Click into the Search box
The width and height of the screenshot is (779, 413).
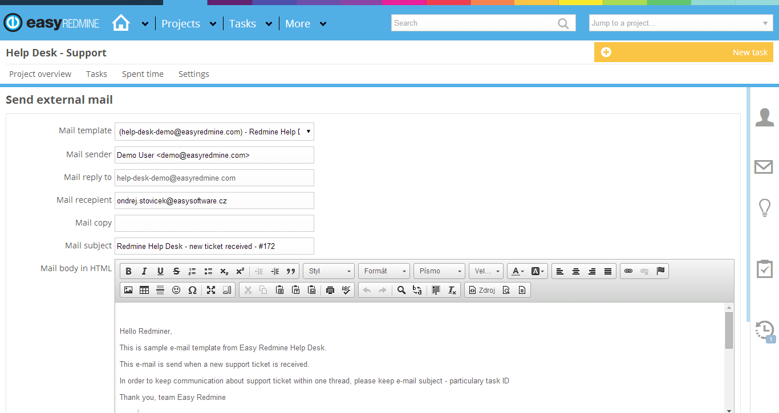click(482, 23)
